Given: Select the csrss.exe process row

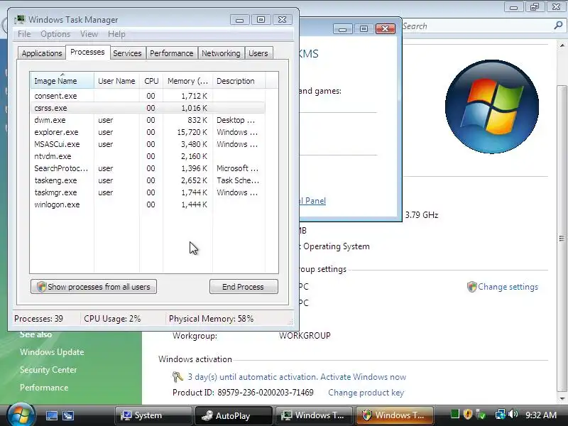Looking at the screenshot, I should coord(148,108).
